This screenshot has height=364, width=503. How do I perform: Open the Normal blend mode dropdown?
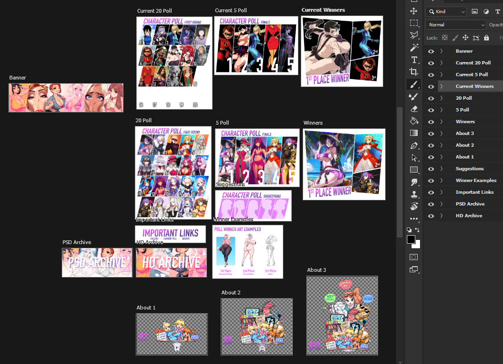tap(456, 24)
